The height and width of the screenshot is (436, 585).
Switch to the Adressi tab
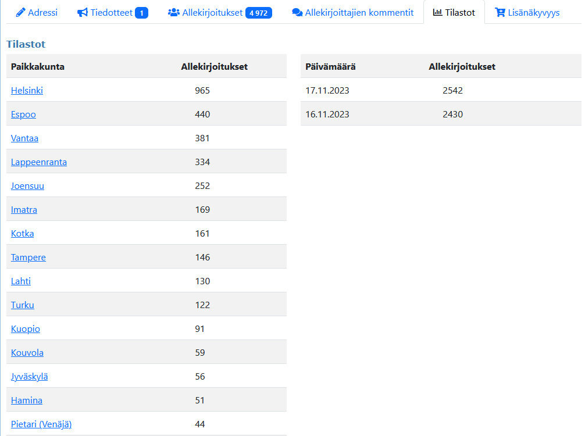42,12
